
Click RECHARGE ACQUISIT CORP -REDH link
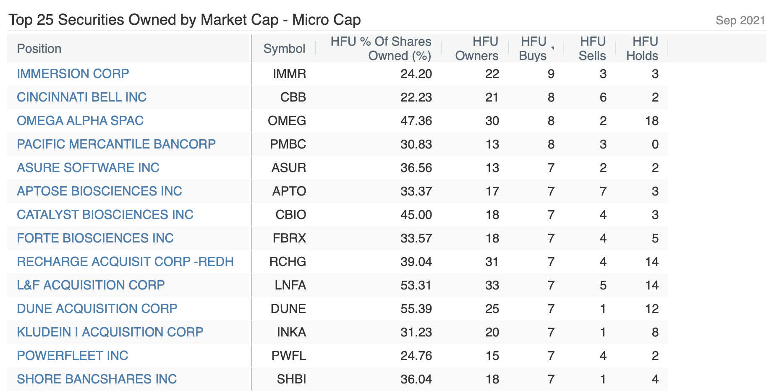125,262
